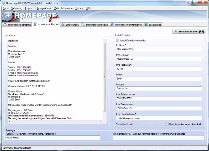Click the magnifier icon on Internetseite anmelden tab
The height and width of the screenshot is (151, 209).
(x=83, y=25)
